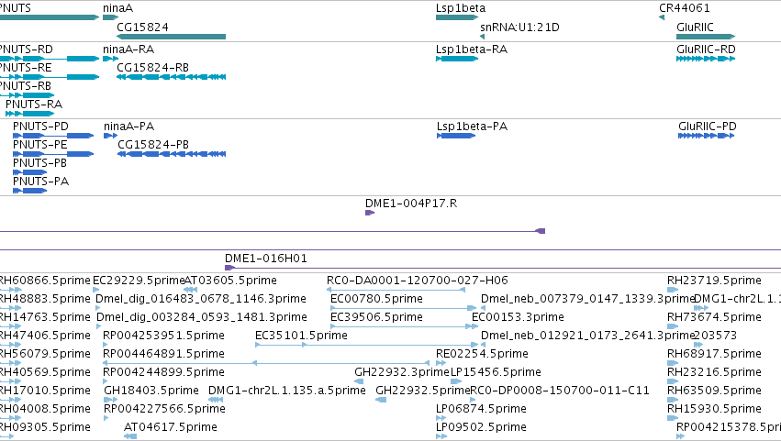The width and height of the screenshot is (781, 441).
Task: Select the DME1-004P17.R clone label
Action: 411,204
